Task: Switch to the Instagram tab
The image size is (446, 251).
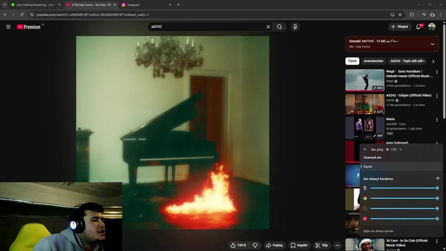Action: click(x=146, y=5)
